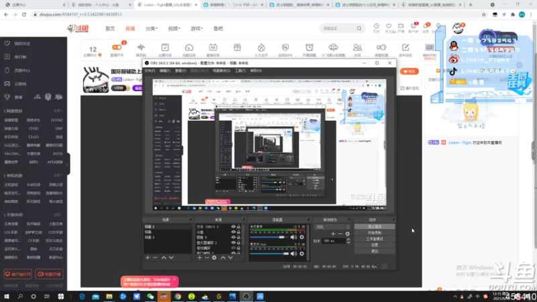
Task: Adjust the 麦克风/Aux volume slider
Action: [x=269, y=254]
